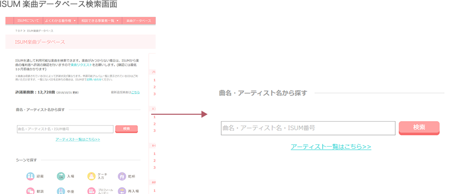This screenshot has height=194, width=450.
Task: Follow the 楽曲リクエスト link in the description
Action: [x=82, y=65]
